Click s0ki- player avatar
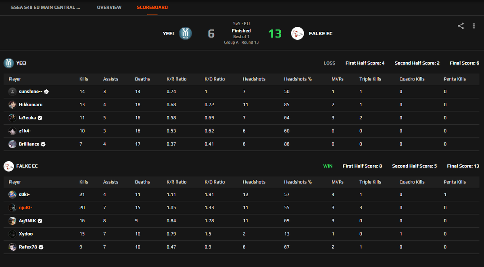 [x=13, y=195]
